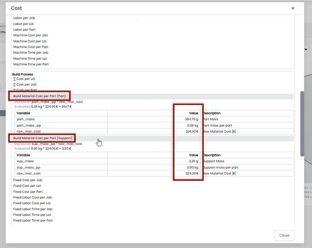
Task: Select Labor per Part entry
Action: (24, 29)
